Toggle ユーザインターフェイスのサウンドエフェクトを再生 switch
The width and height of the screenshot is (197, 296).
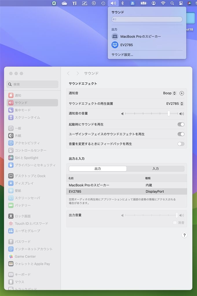coord(181,134)
